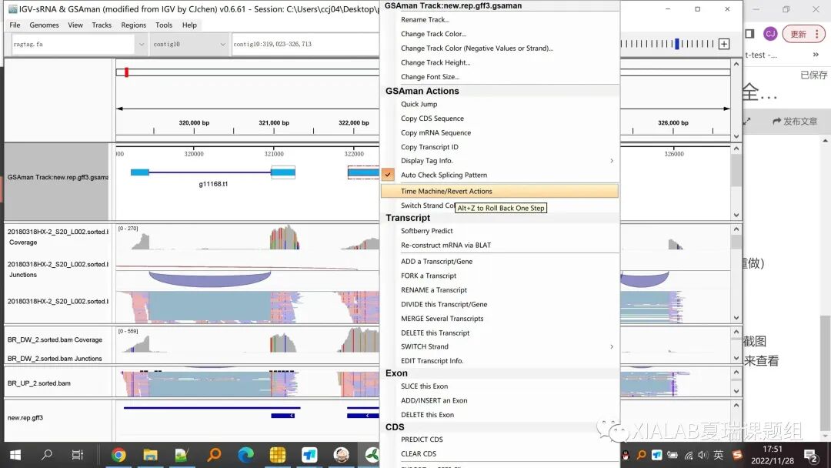
Task: Select Time Machine/Revert Actions
Action: pos(499,191)
